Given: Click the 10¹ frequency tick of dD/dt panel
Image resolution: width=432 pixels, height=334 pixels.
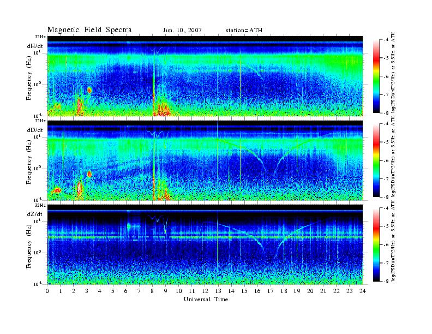Looking at the screenshot, I should 38,136.
